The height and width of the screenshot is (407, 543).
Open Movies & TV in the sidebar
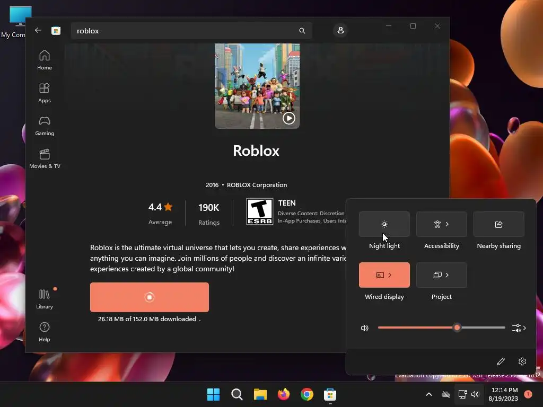pyautogui.click(x=45, y=159)
